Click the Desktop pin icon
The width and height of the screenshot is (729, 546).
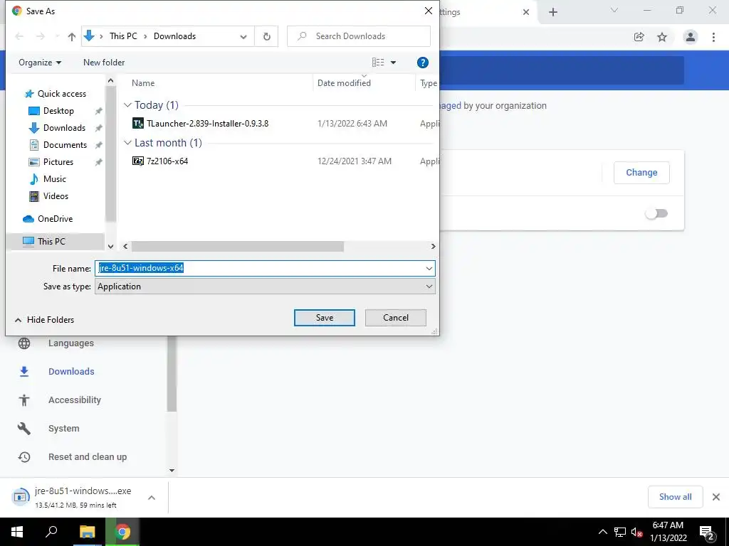point(98,111)
